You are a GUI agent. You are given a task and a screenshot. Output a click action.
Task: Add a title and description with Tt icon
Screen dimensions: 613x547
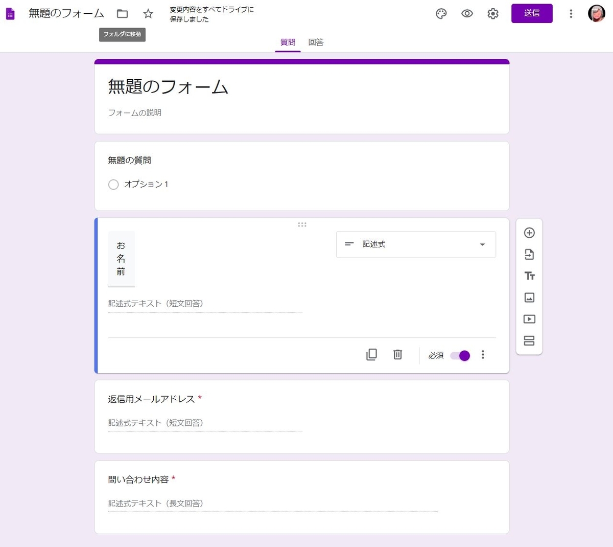pos(529,276)
